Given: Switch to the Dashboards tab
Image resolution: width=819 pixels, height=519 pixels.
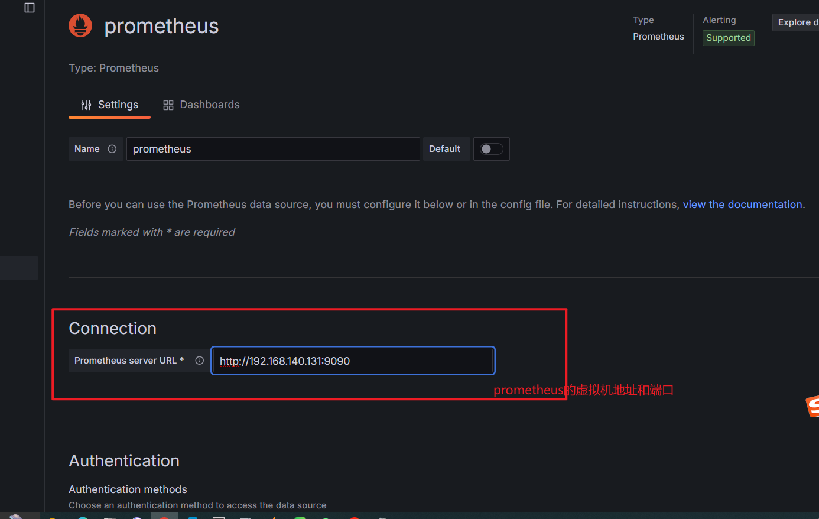Looking at the screenshot, I should coord(201,105).
